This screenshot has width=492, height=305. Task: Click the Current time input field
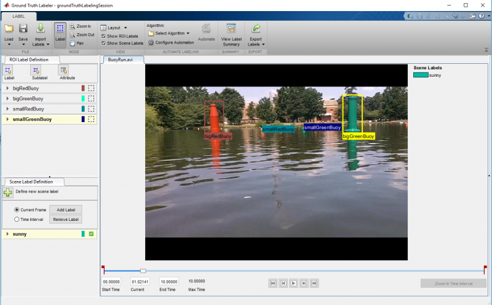[140, 281]
